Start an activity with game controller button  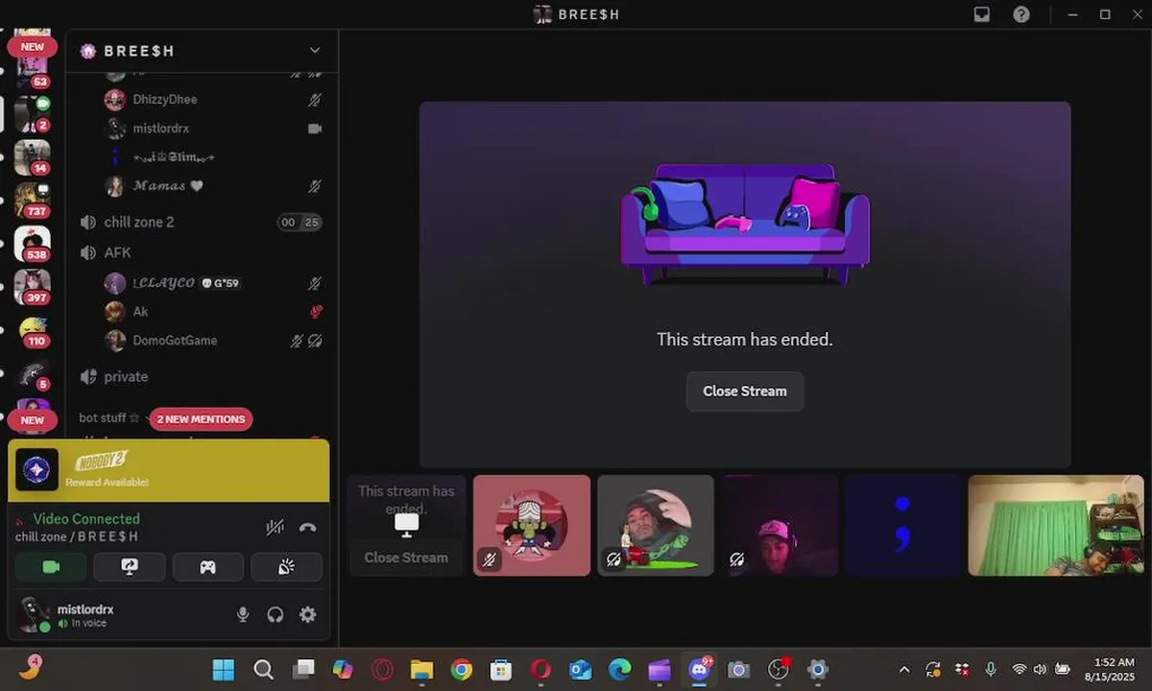coord(207,567)
